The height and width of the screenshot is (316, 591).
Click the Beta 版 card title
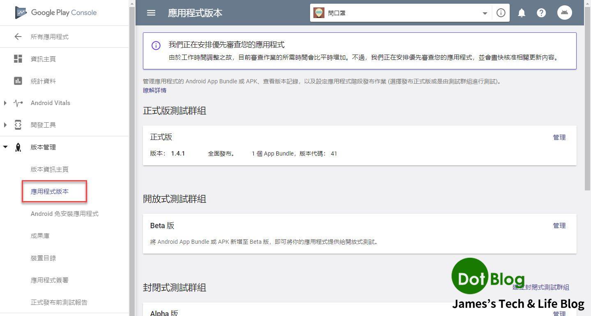[162, 226]
